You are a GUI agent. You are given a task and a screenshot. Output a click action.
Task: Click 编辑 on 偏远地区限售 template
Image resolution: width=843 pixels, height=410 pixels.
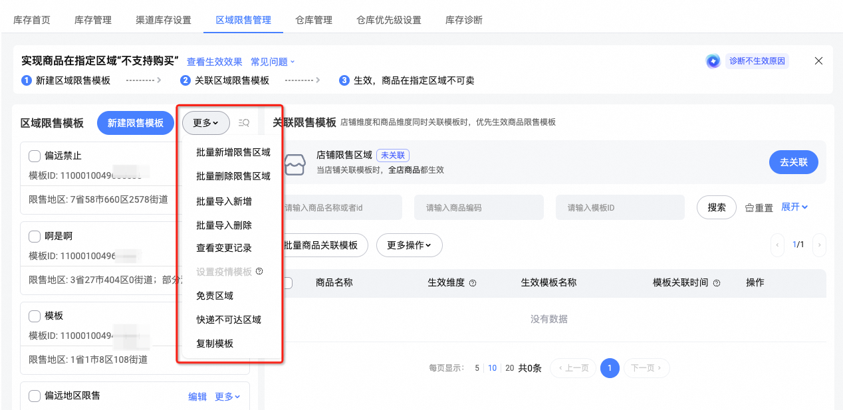(x=197, y=397)
